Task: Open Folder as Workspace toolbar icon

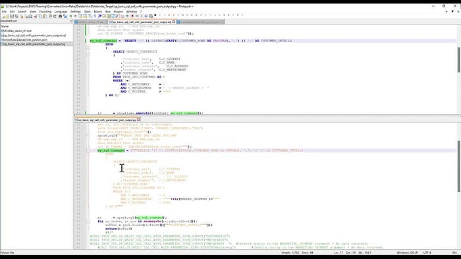Action: point(122,16)
